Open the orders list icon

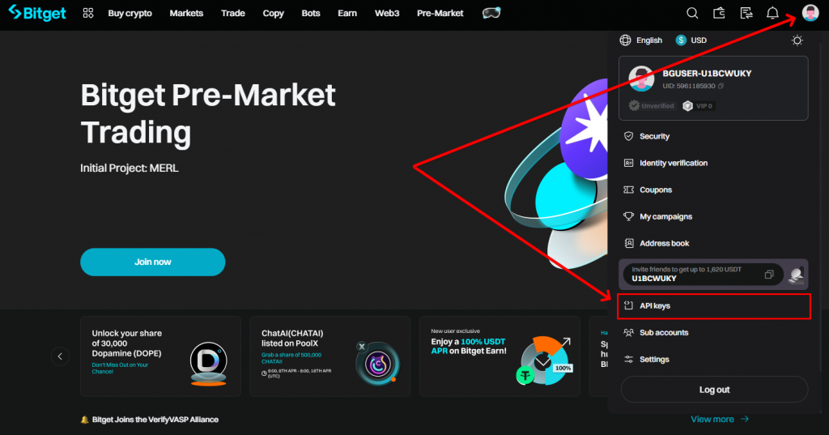tap(746, 13)
